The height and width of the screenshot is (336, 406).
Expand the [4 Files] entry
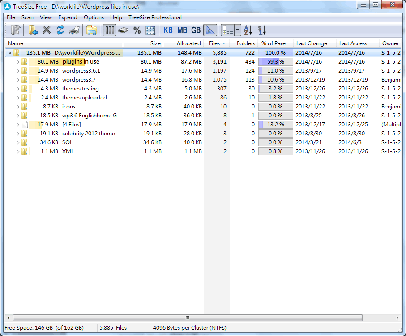tap(18, 125)
